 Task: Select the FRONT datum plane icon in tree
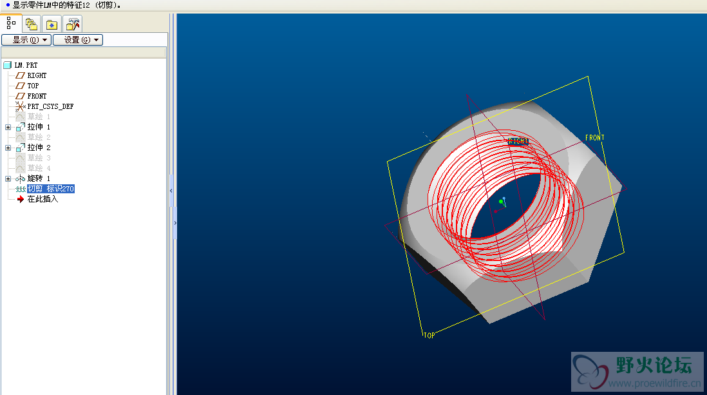pyautogui.click(x=21, y=96)
